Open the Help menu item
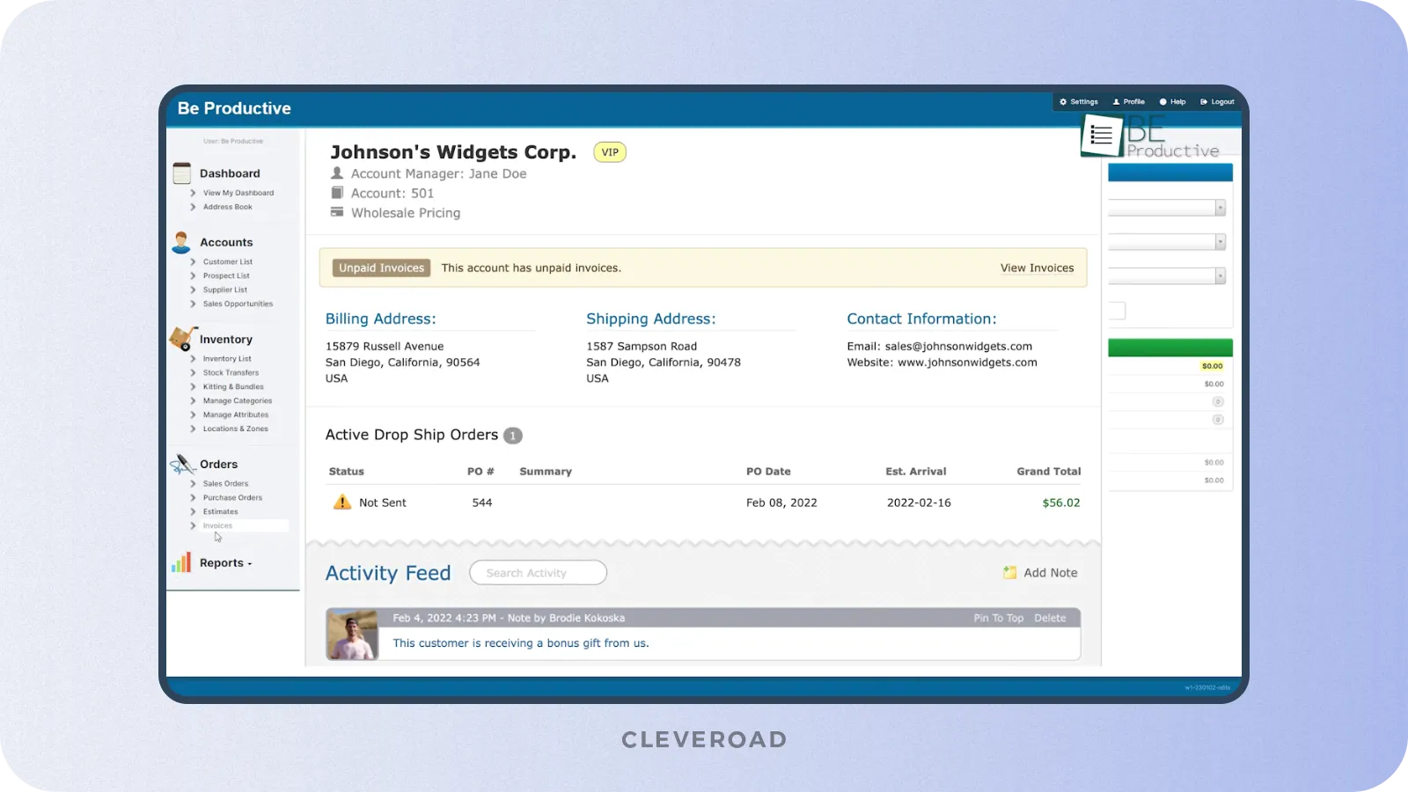This screenshot has width=1408, height=792. (1172, 101)
